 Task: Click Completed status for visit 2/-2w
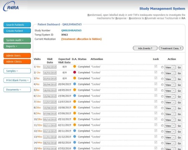(x=84, y=72)
